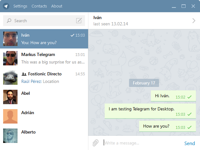The image size is (200, 150).
Task: Click the Iván chat header name
Action: 98,18
